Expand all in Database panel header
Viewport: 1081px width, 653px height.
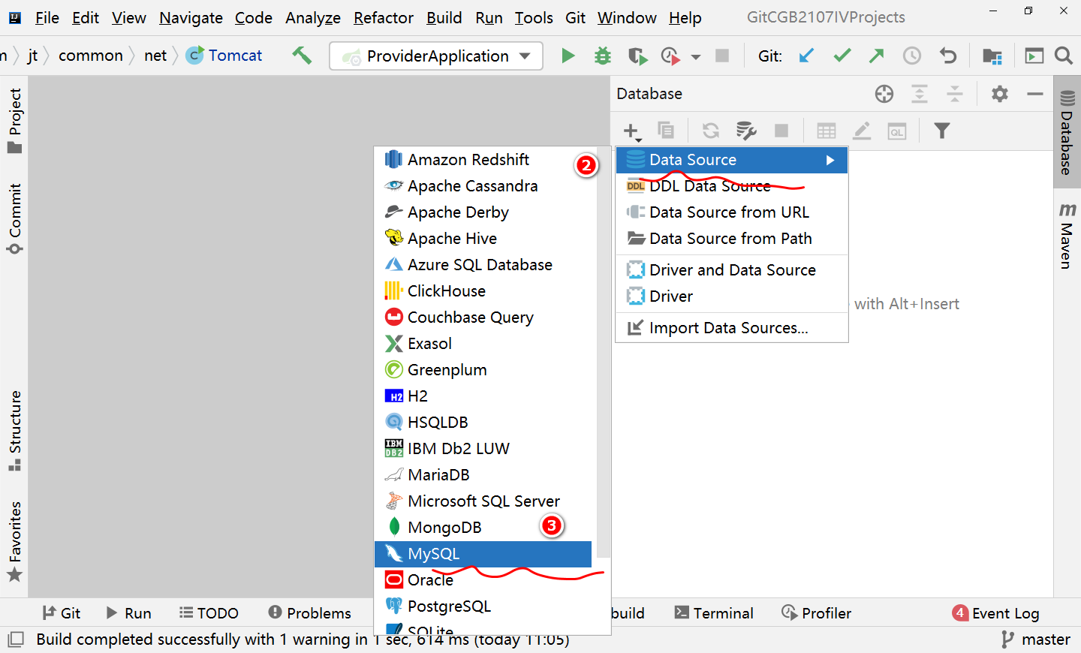click(x=920, y=94)
